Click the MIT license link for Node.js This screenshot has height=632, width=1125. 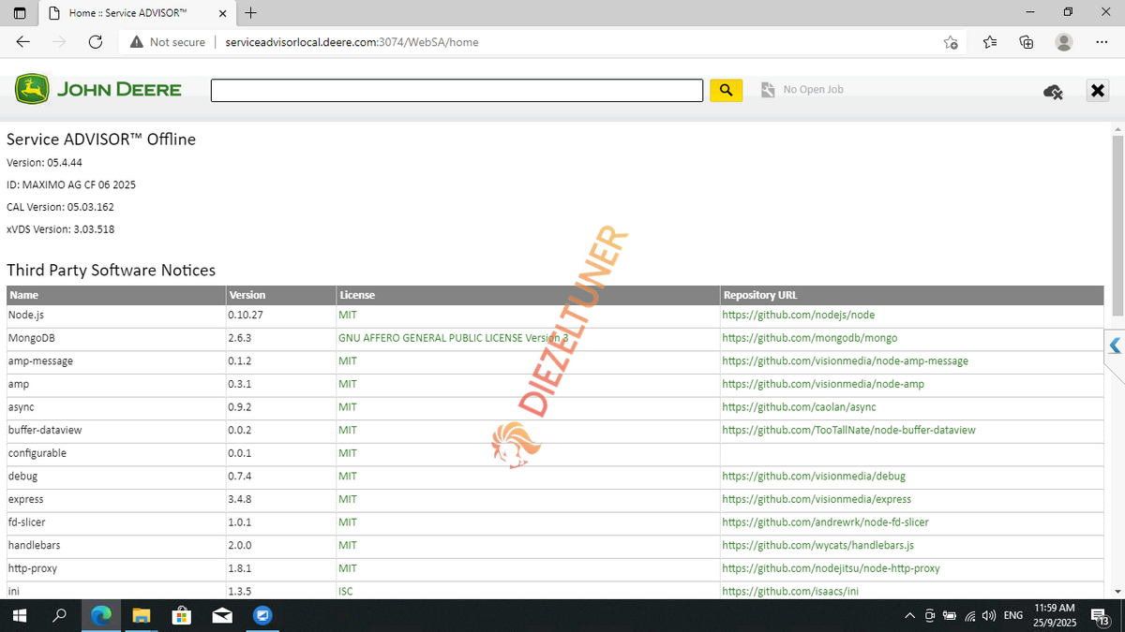348,316
